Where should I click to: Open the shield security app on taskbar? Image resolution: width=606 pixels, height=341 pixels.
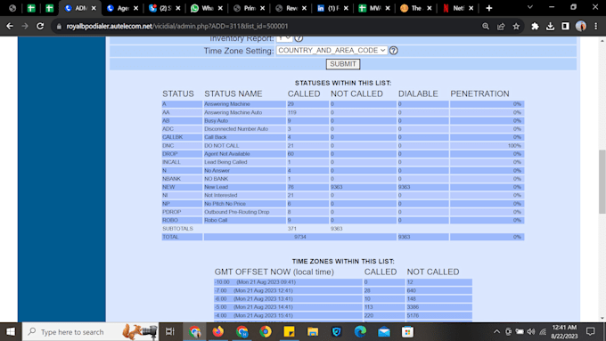337,332
